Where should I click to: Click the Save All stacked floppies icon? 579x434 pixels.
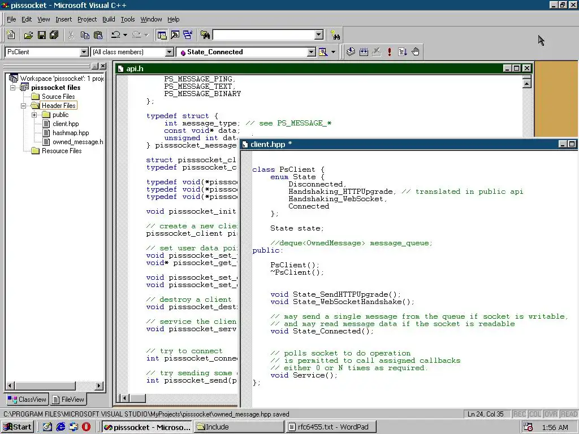[x=54, y=35]
